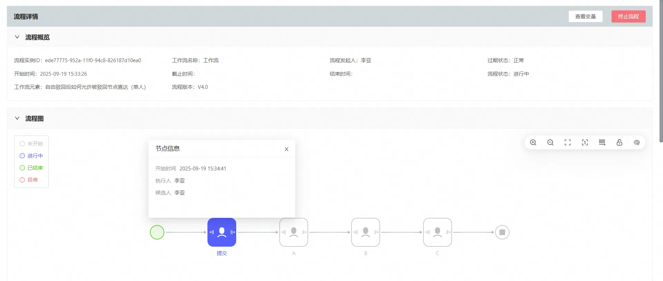
Task: Select the 异常 legend status
Action: [29, 180]
